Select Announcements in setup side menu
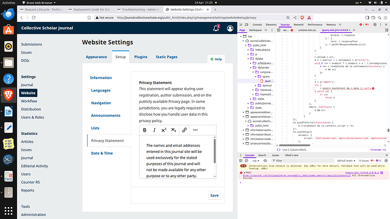The width and height of the screenshot is (390, 219). 106,116
